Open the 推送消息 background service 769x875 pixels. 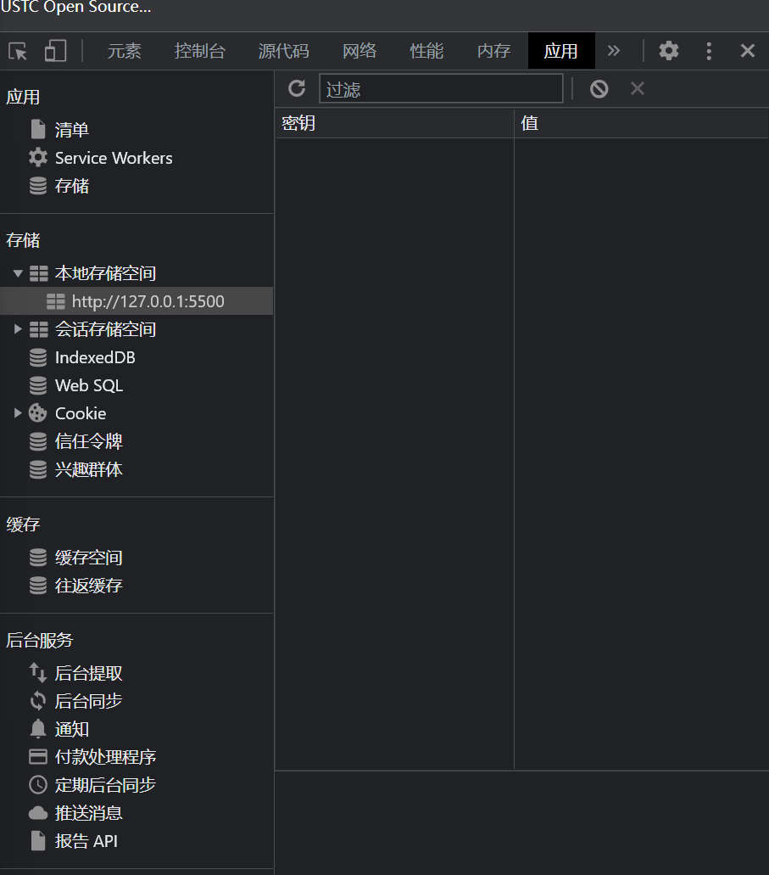point(88,813)
